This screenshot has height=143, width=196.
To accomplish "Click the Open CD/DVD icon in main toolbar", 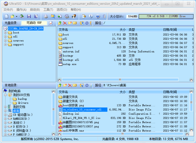I will point(22,16).
